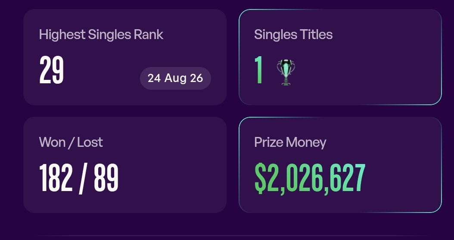Click the trophy icon beside titles count

point(286,73)
